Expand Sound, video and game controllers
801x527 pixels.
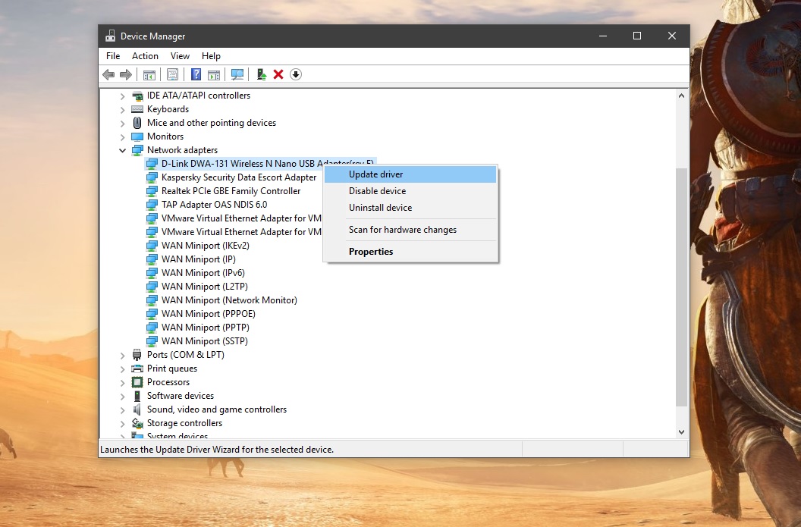(x=122, y=409)
